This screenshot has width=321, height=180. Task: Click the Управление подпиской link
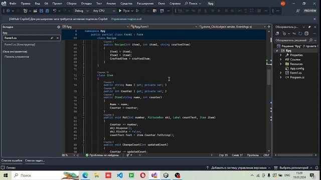coord(126,19)
